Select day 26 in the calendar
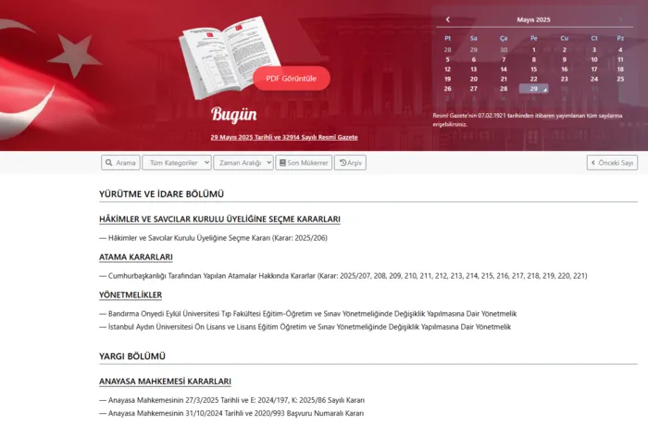The image size is (648, 426). point(447,89)
